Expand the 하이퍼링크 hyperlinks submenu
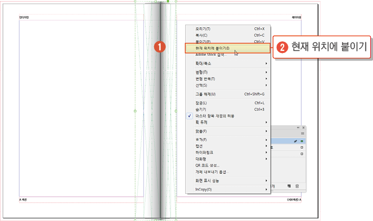Viewport: 373px width, 221px height. point(228,153)
